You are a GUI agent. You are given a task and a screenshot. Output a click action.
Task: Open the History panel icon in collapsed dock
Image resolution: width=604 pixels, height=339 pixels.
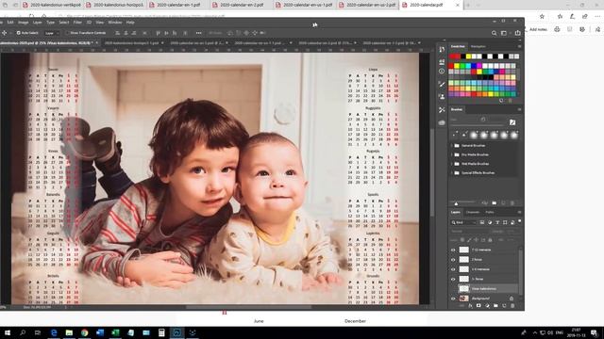[442, 49]
